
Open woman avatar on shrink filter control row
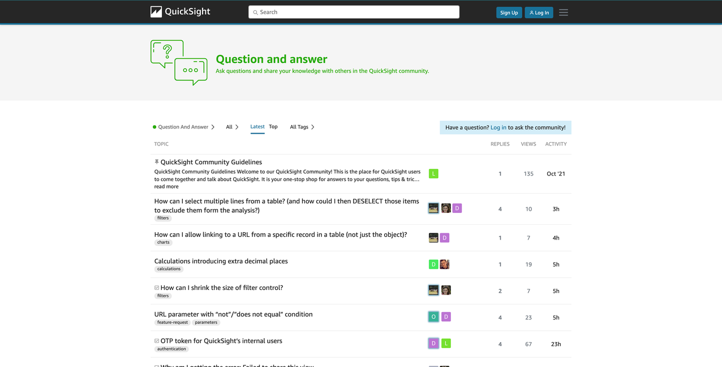[446, 291]
